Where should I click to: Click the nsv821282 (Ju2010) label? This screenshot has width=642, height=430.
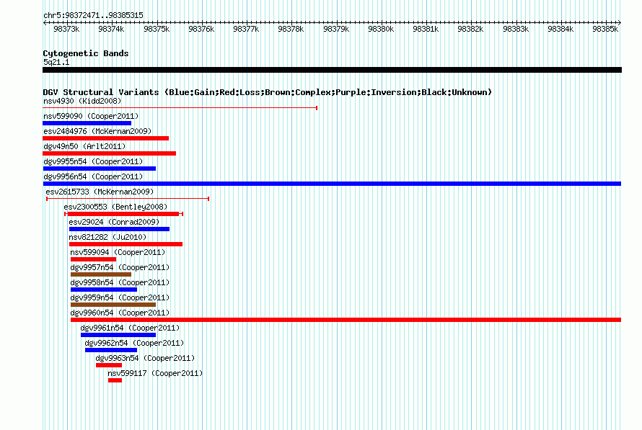click(x=107, y=237)
